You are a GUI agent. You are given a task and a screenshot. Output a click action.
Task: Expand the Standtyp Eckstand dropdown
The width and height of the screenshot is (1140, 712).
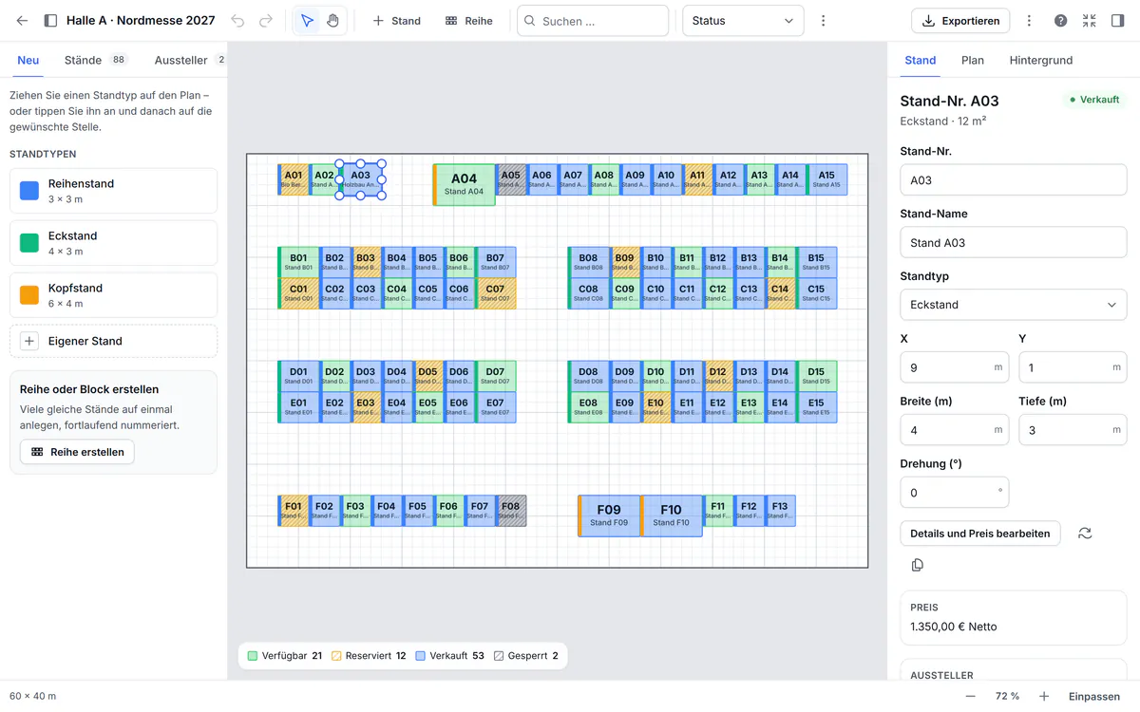pos(1013,305)
